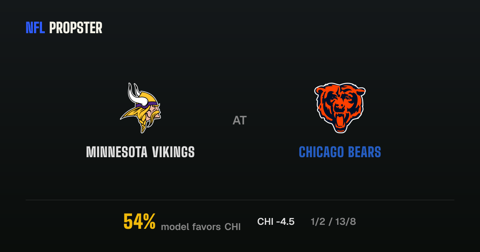Click the Bear's left ear on logo
The image size is (480, 252).
point(321,91)
